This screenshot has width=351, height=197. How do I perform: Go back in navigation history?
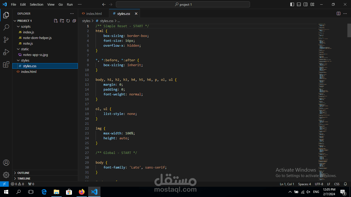point(104,4)
